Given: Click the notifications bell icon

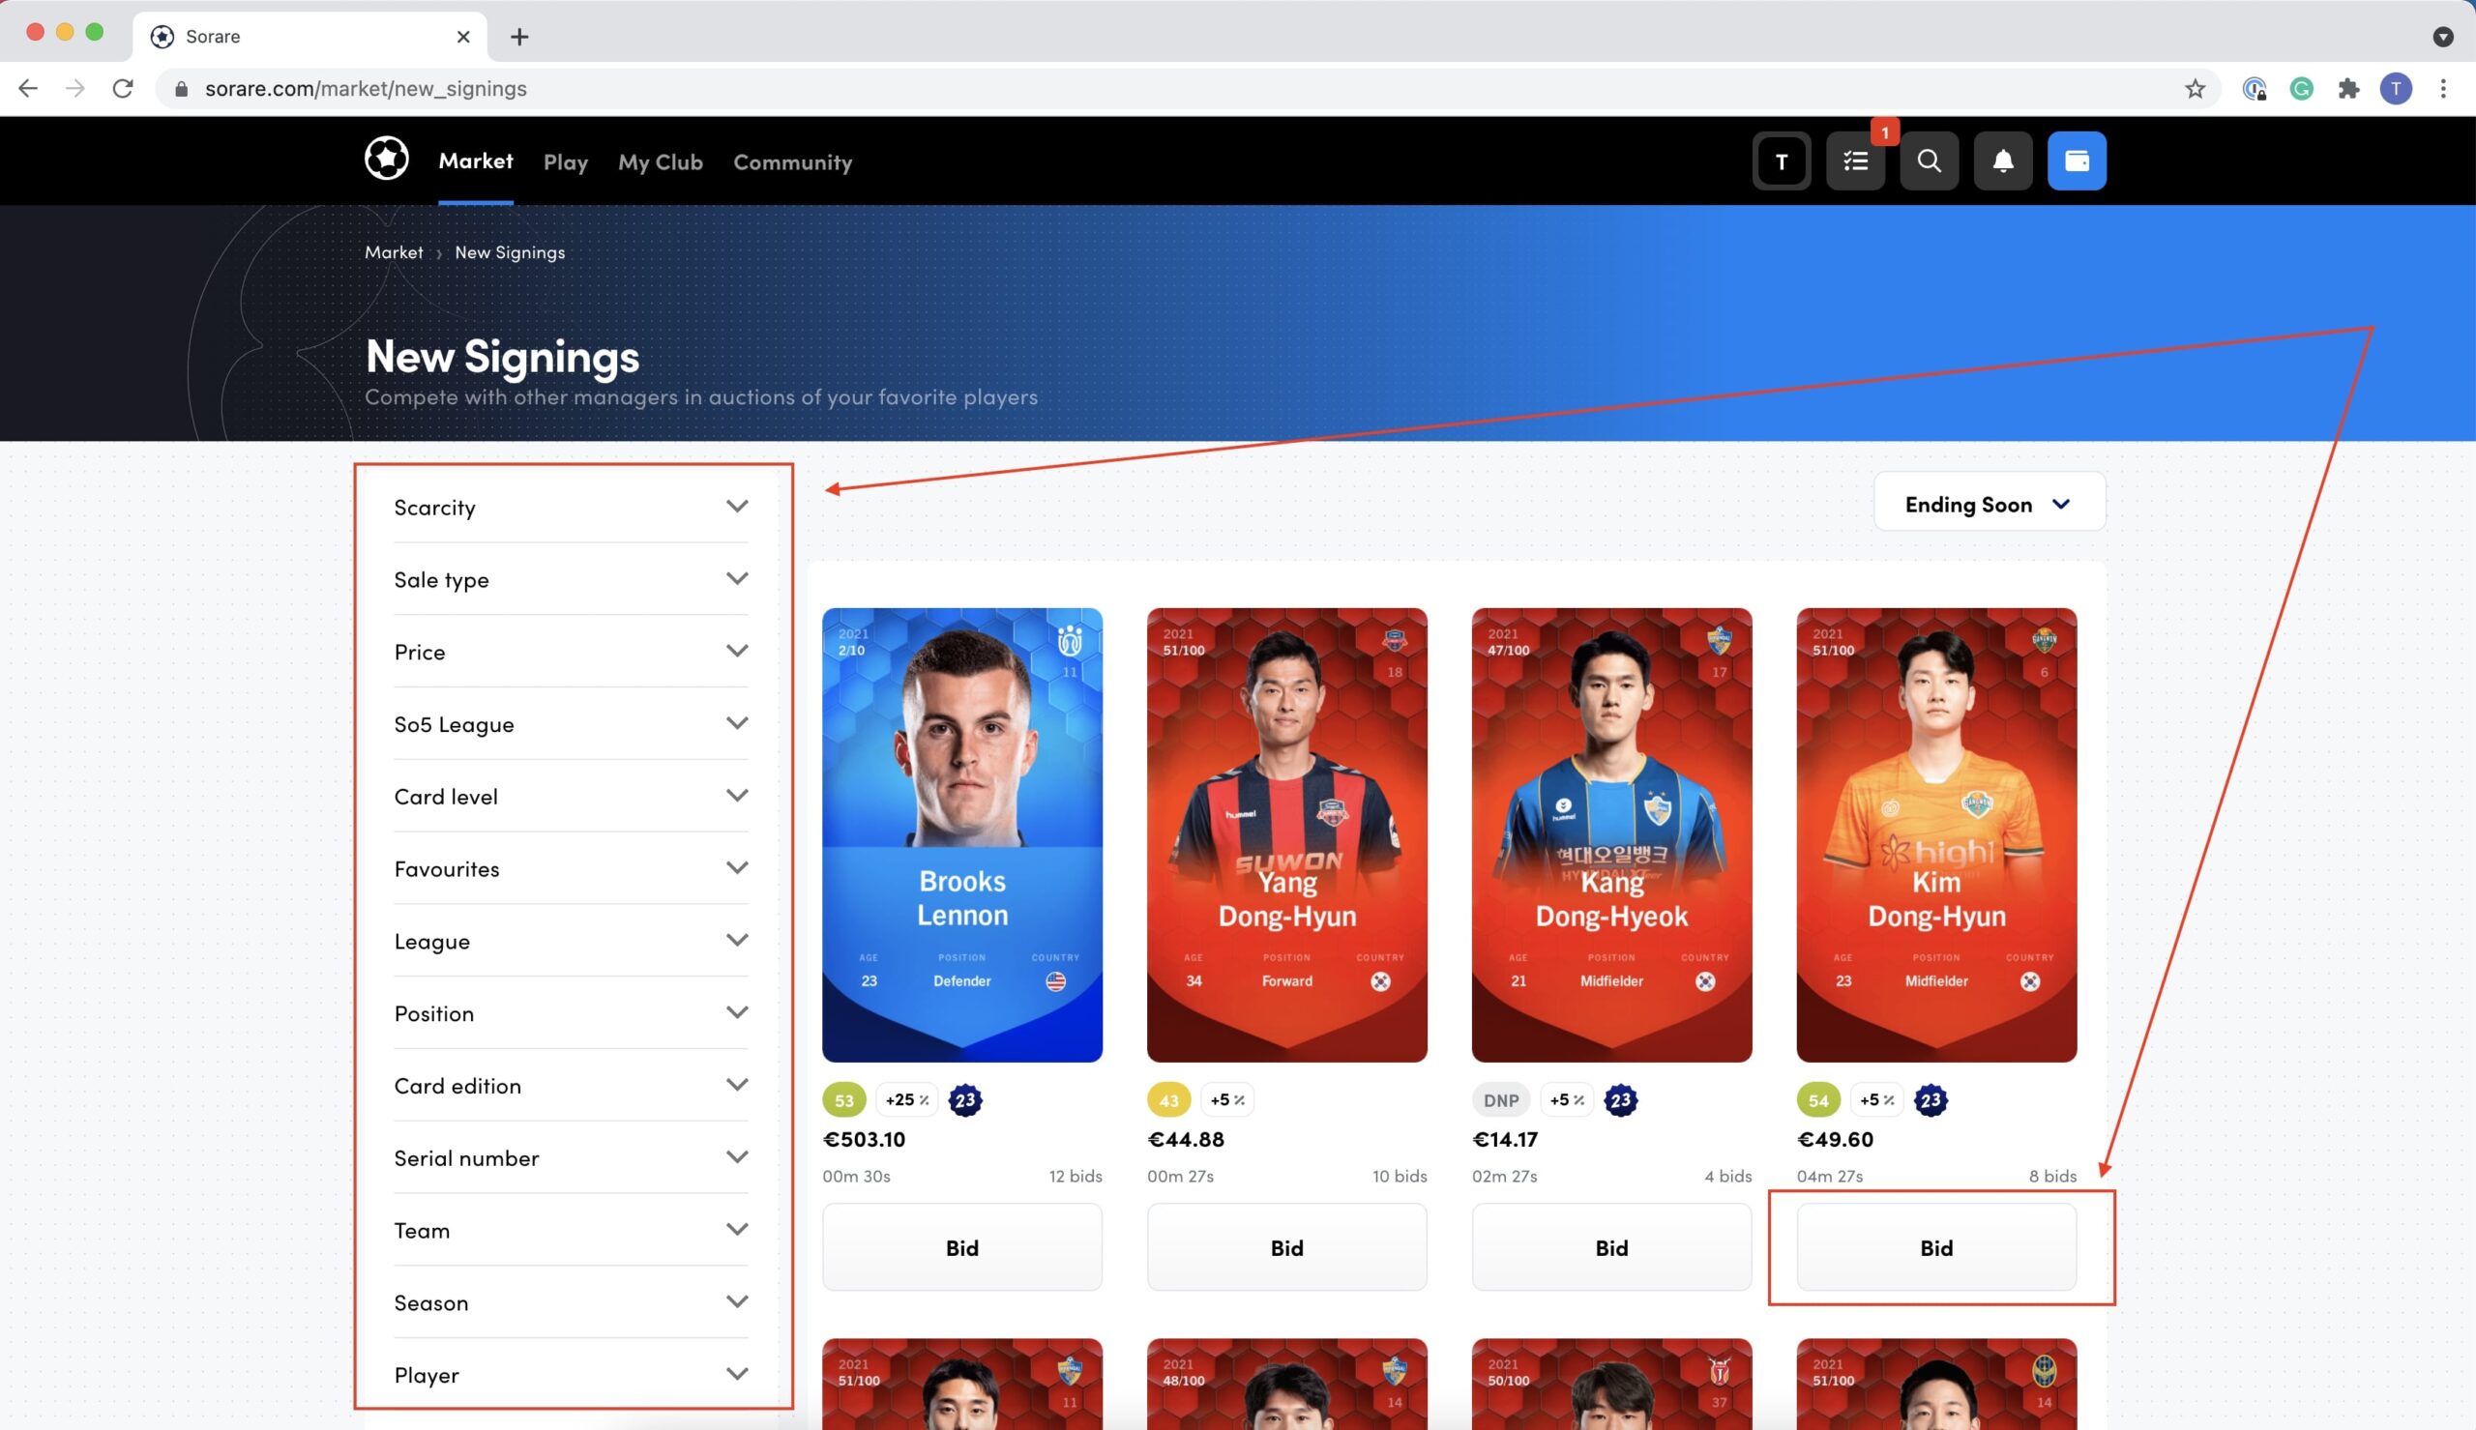Looking at the screenshot, I should (x=2004, y=161).
